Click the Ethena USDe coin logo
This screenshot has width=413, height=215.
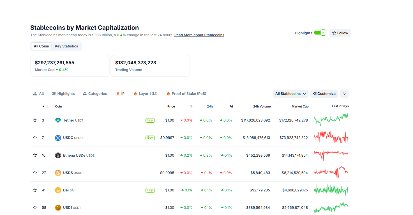58,155
